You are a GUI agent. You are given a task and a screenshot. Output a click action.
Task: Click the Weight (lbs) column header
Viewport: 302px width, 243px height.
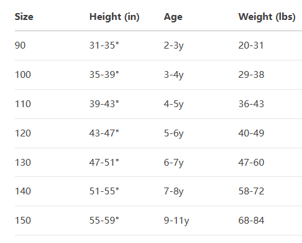[x=267, y=17]
